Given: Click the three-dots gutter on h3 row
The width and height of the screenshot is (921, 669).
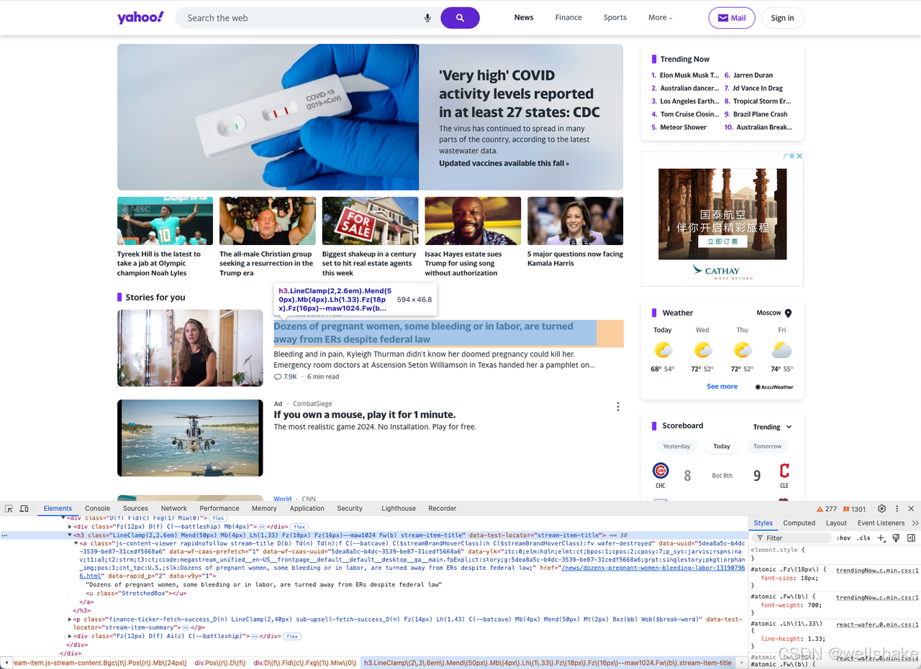Looking at the screenshot, I should coord(5,535).
